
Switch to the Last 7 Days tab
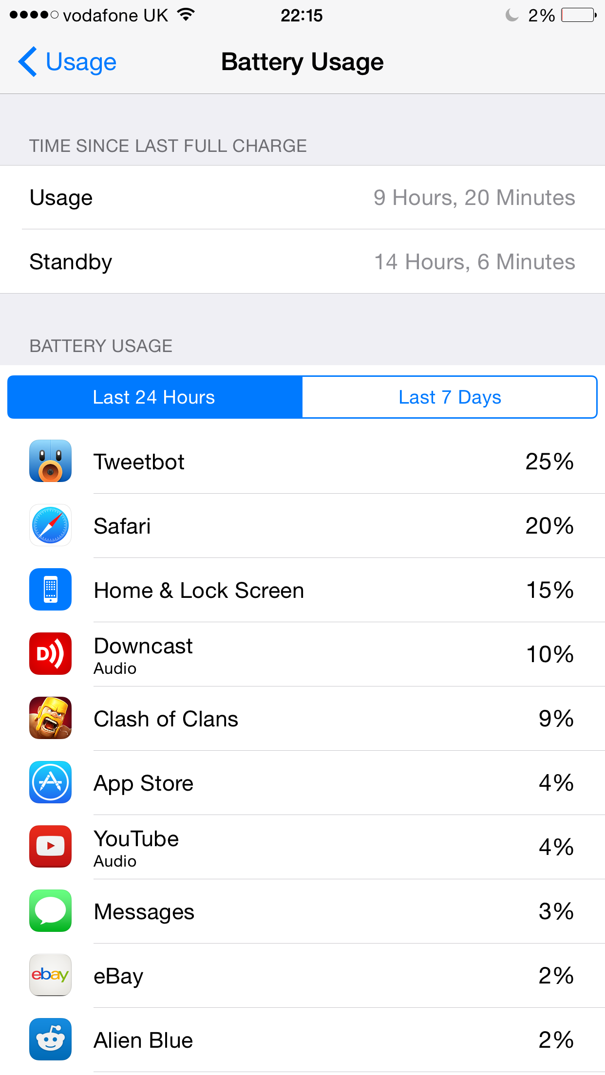coord(450,397)
